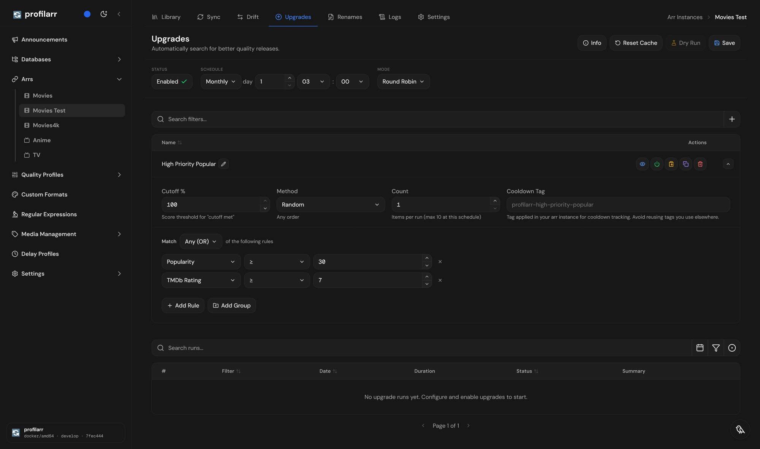
Task: Switch to the Drift tab
Action: tap(248, 17)
